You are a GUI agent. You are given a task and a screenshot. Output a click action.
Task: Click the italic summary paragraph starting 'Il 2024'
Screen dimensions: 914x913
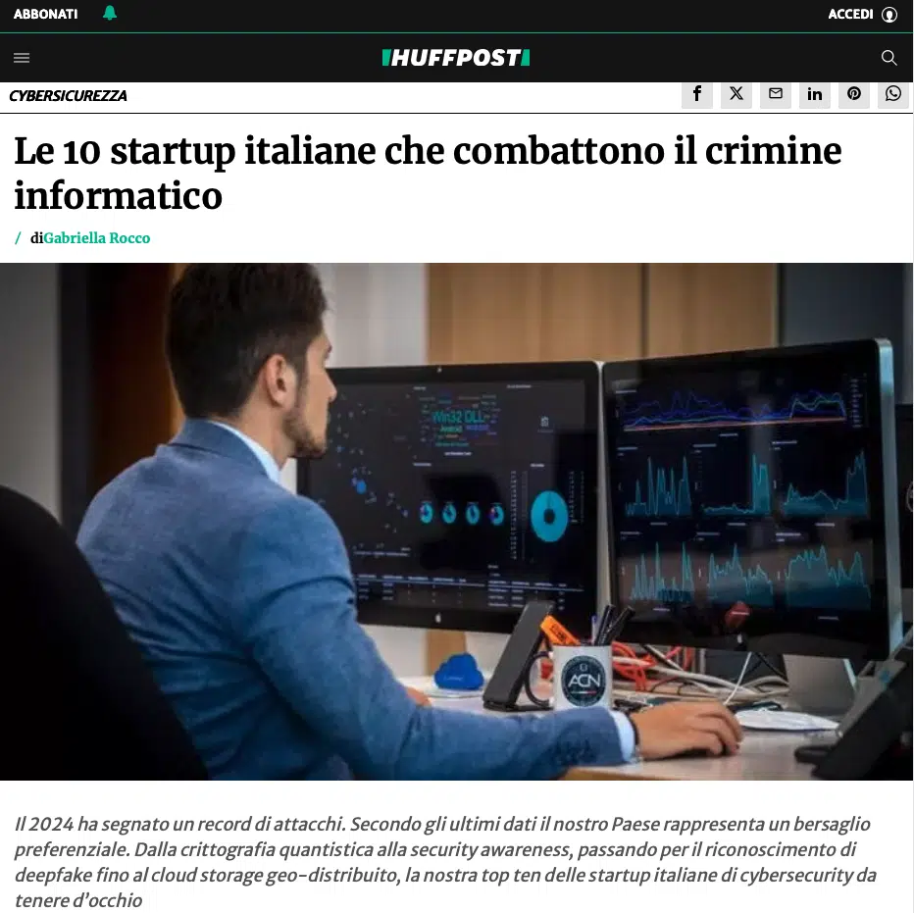click(x=445, y=862)
